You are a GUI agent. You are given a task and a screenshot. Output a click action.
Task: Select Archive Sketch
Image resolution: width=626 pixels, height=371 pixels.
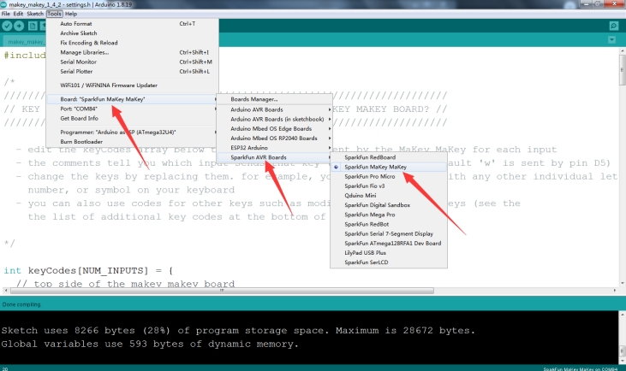133,33
